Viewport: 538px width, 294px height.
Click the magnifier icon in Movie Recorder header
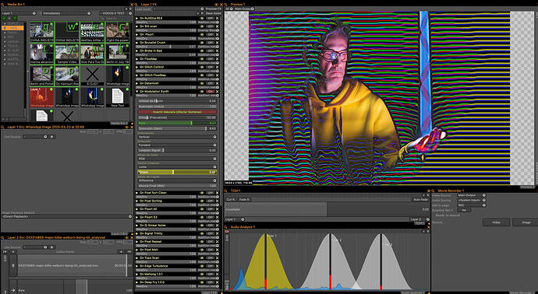pyautogui.click(x=434, y=191)
